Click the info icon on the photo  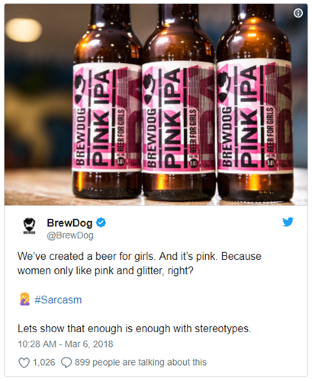pos(298,13)
